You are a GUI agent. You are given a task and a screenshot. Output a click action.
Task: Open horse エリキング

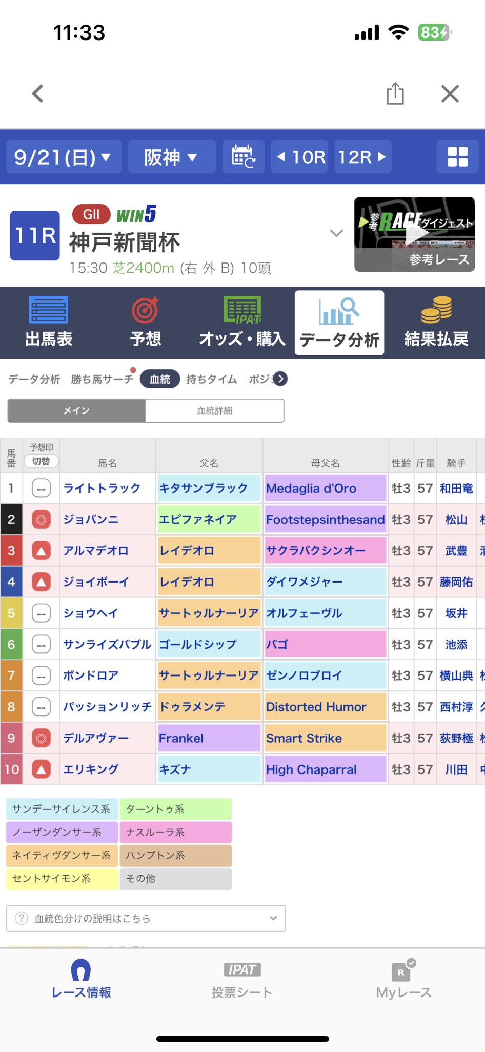pyautogui.click(x=91, y=769)
